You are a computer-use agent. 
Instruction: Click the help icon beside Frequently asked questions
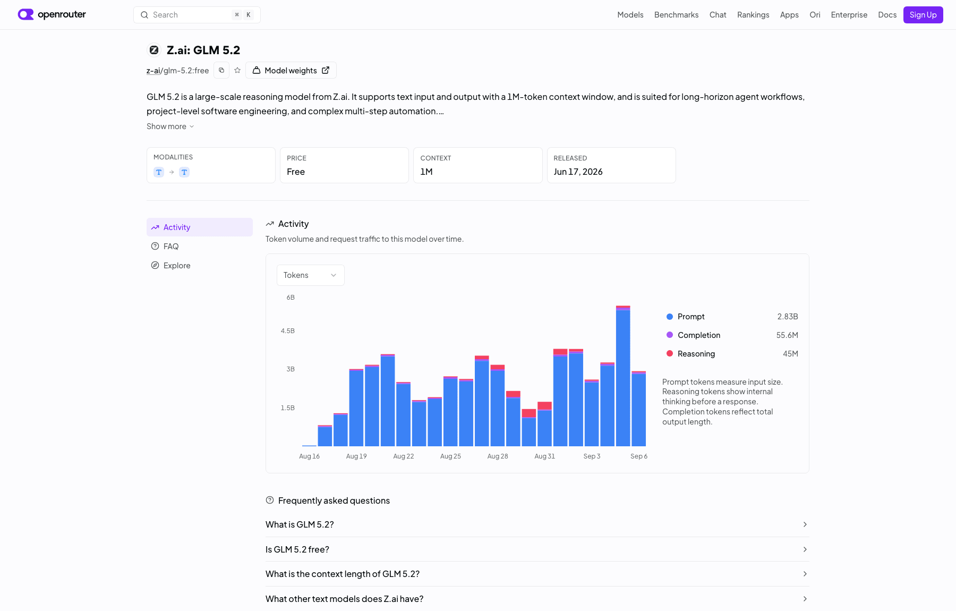270,500
